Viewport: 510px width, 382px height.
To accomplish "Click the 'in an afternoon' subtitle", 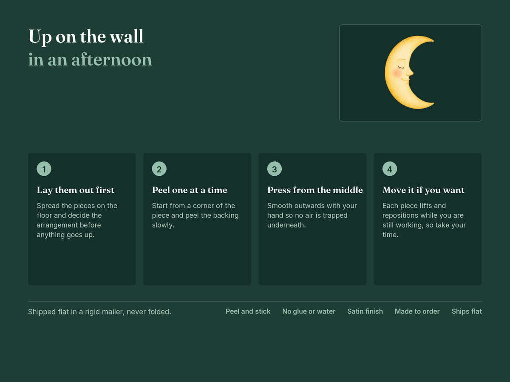I will (90, 59).
